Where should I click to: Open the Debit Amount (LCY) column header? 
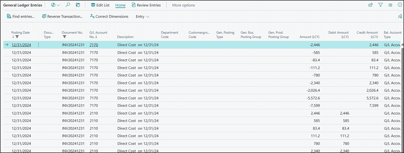(x=338, y=35)
